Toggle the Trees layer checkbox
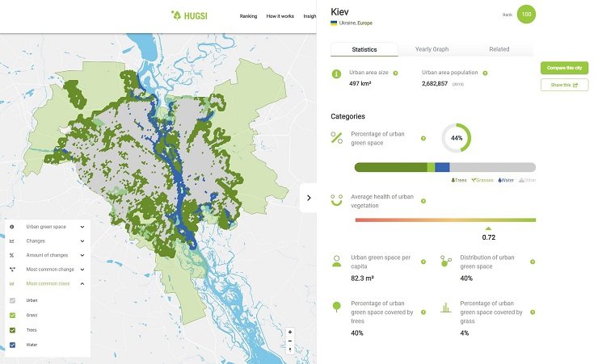The image size is (598, 364). pyautogui.click(x=12, y=330)
